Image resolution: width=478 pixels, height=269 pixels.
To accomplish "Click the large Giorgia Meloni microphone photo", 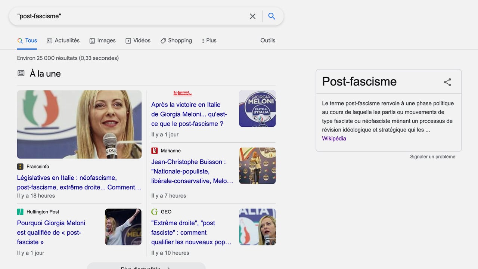I will tap(79, 124).
